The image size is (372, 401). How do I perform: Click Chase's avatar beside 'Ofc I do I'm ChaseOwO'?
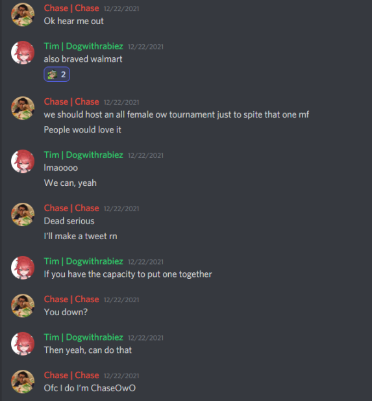(23, 382)
